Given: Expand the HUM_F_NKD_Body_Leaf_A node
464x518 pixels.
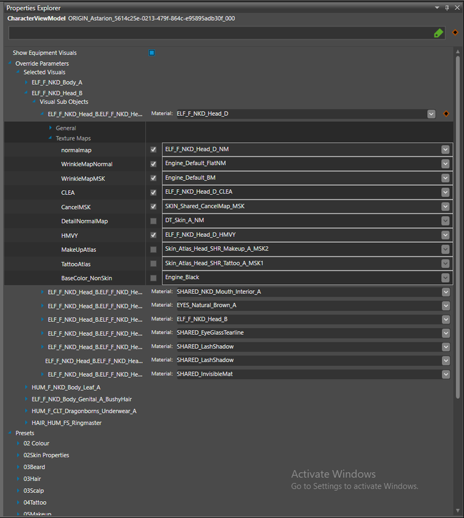Looking at the screenshot, I should [x=26, y=387].
